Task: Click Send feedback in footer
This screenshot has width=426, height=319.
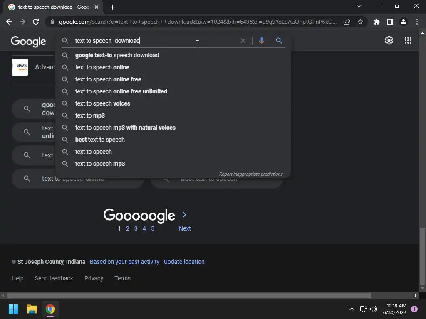Action: pyautogui.click(x=54, y=278)
